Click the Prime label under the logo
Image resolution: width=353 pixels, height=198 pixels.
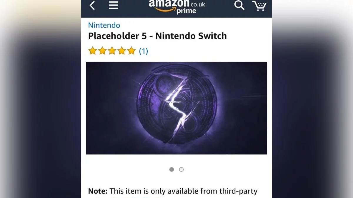pos(186,11)
